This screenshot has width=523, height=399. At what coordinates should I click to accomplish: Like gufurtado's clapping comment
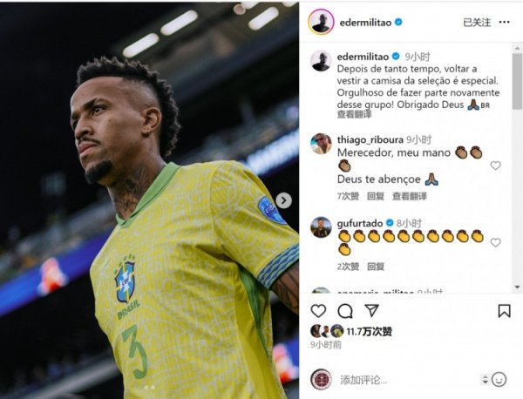[495, 242]
